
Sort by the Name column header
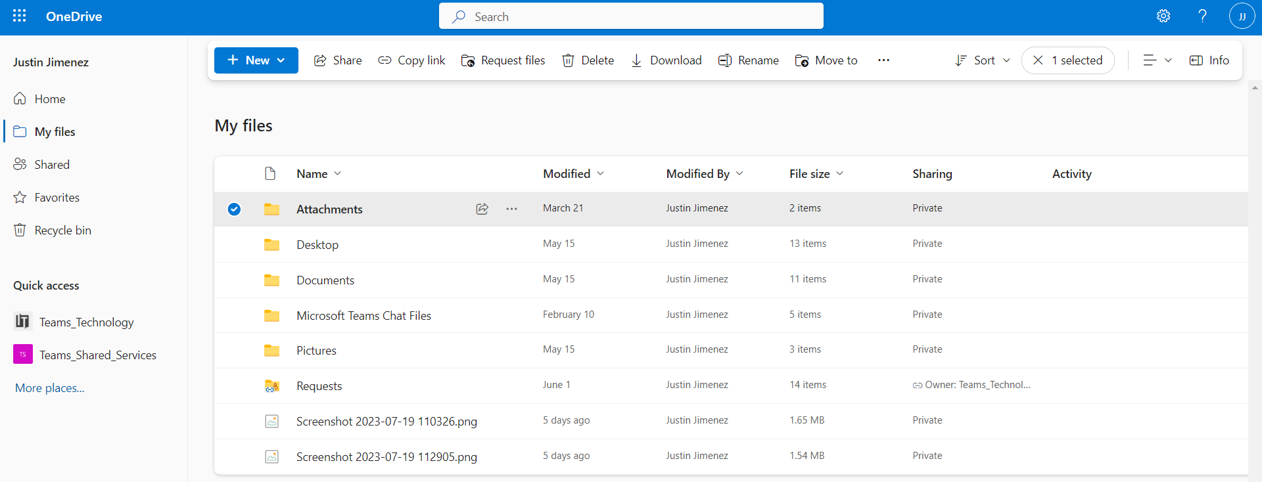coord(319,174)
